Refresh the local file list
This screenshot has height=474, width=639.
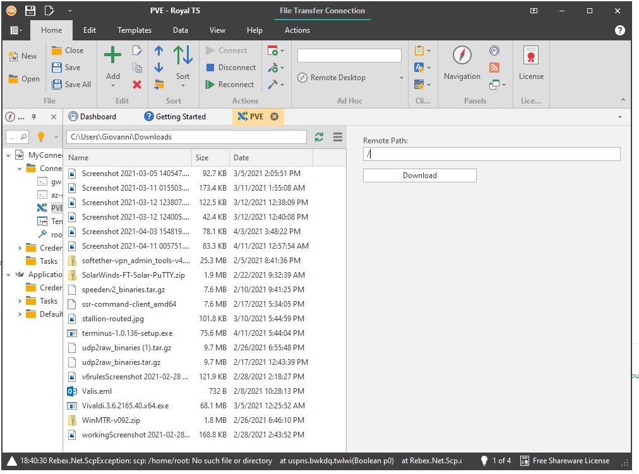pos(319,137)
